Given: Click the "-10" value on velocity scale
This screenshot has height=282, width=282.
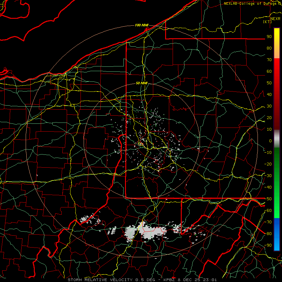Looking at the screenshot, I should 268,153.
